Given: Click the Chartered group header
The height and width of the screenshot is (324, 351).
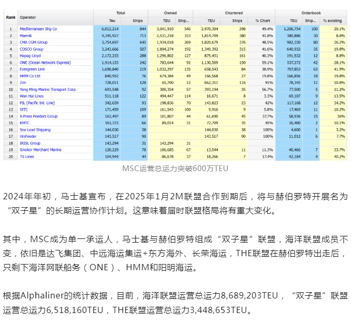Looking at the screenshot, I should (x=234, y=13).
